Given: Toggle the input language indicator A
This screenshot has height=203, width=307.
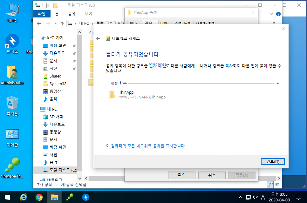Looking at the screenshot, I should tap(263, 197).
